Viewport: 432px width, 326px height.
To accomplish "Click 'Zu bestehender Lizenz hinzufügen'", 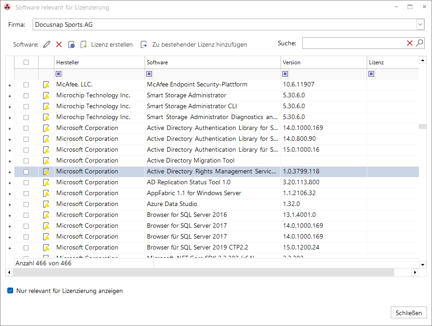I will [x=194, y=44].
